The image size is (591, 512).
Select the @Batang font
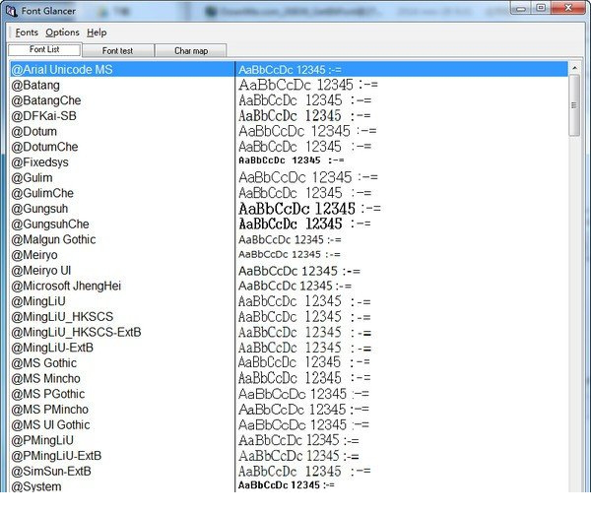(35, 85)
